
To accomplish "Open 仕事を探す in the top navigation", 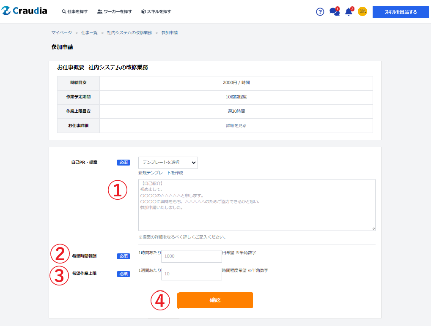I will 75,12.
